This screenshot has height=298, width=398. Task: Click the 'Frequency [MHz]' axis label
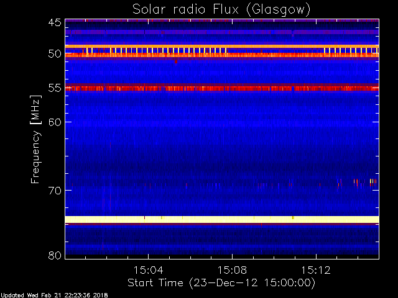point(35,139)
